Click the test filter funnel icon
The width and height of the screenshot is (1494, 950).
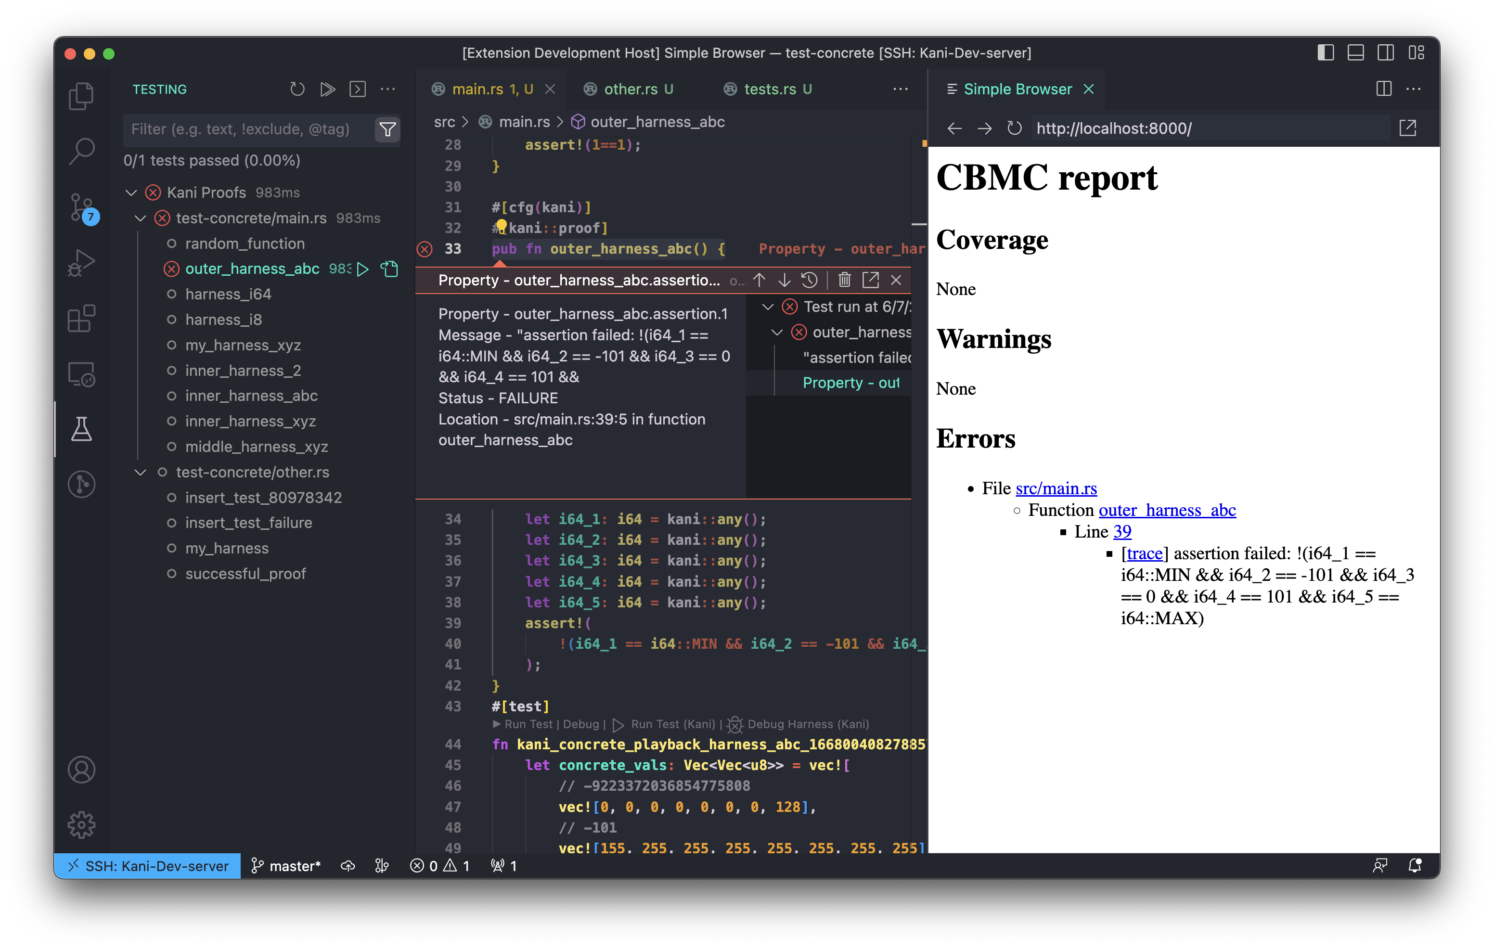click(x=388, y=129)
